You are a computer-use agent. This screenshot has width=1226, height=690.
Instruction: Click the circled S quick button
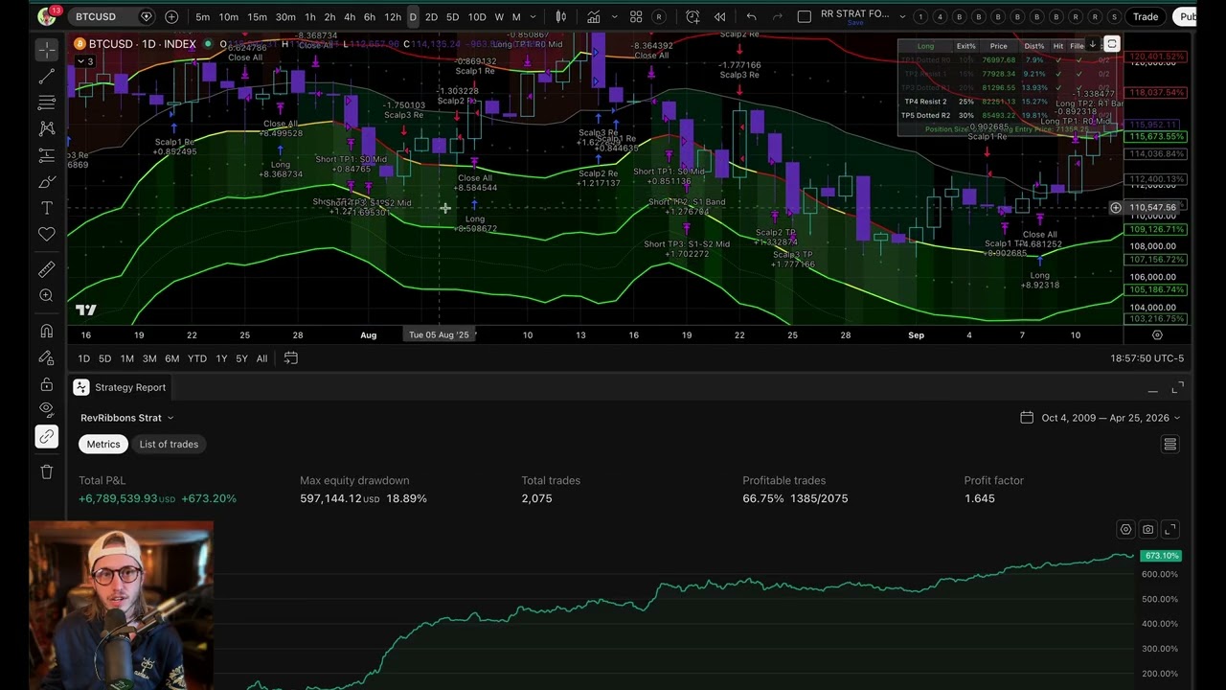1115,17
